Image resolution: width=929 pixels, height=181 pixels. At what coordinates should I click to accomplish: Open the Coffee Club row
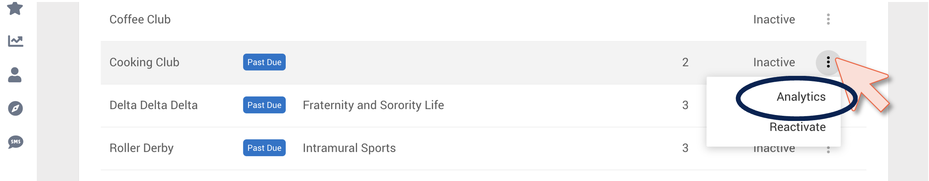point(484,20)
